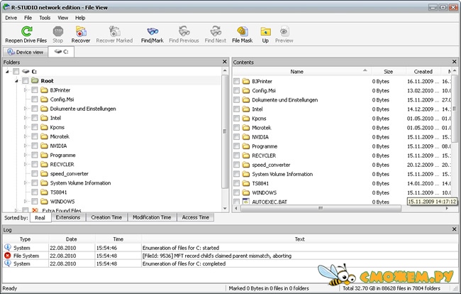Viewport: 461px width, 294px height.
Task: Click the info icon of enumeration completed entry
Action: [8, 263]
